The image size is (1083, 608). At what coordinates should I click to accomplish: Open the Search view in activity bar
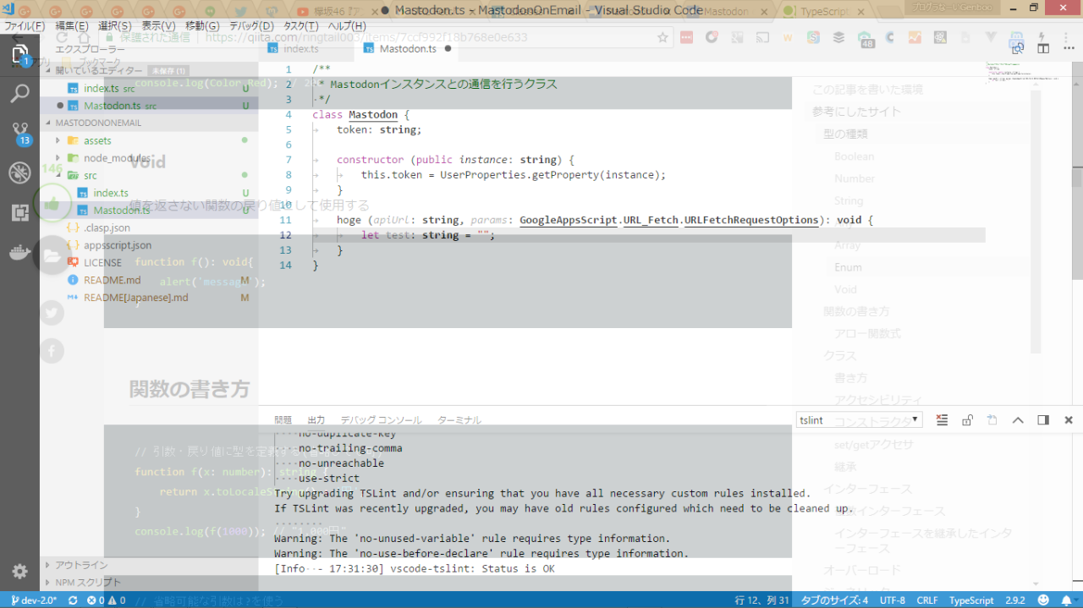click(x=19, y=93)
